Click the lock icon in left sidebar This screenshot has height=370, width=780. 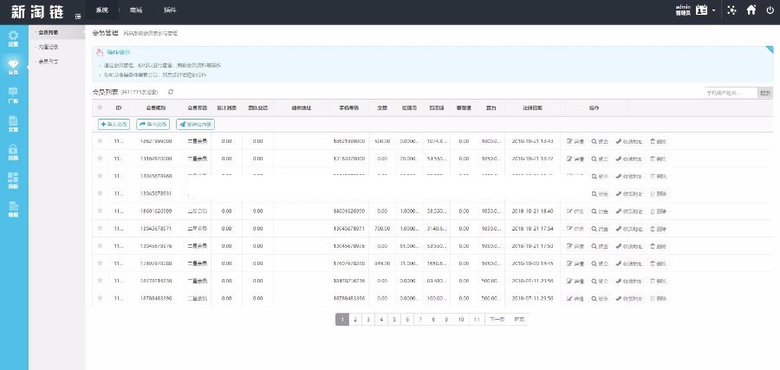(13, 151)
